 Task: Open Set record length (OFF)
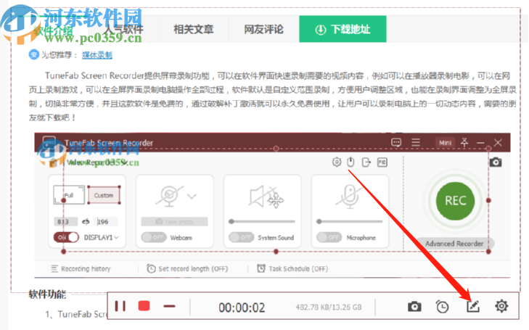[x=187, y=268]
